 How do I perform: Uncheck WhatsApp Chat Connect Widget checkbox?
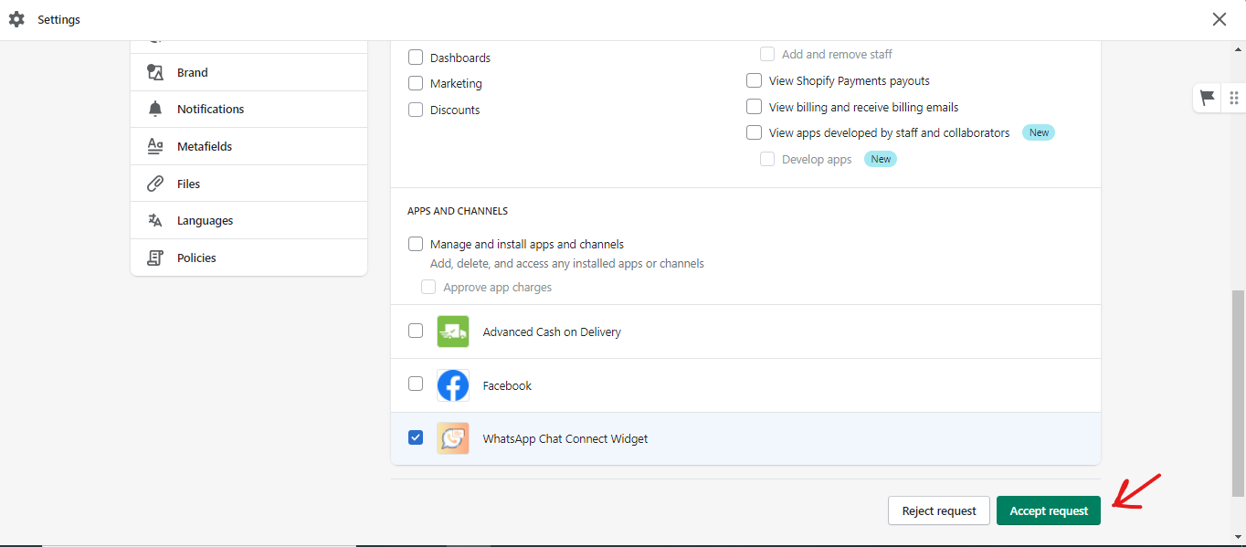click(416, 437)
